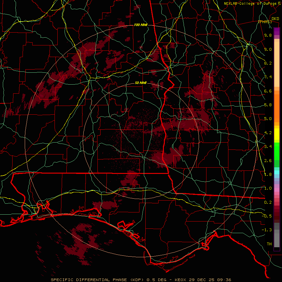Screen dimensions: 282x282
Task: Click the "50 NMI" range ring label
Action: tap(141, 83)
